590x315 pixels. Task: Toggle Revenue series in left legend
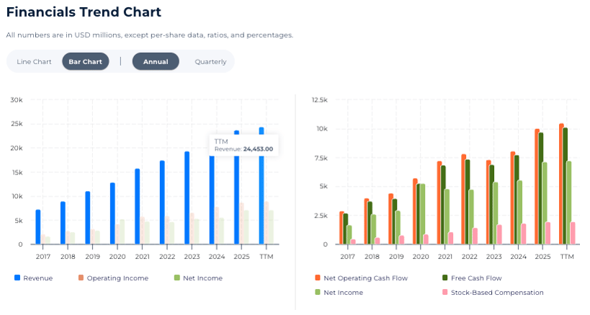pyautogui.click(x=37, y=278)
